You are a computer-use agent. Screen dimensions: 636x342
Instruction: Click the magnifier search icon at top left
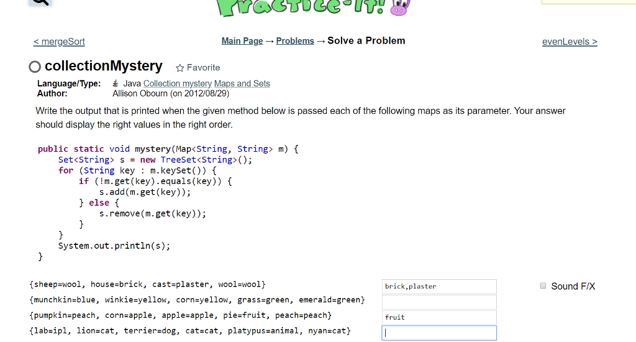[40, 2]
